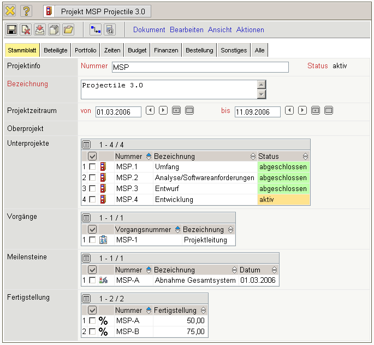
Task: Sort Vorgänge by Bezeichnung column arrows
Action: click(x=230, y=230)
